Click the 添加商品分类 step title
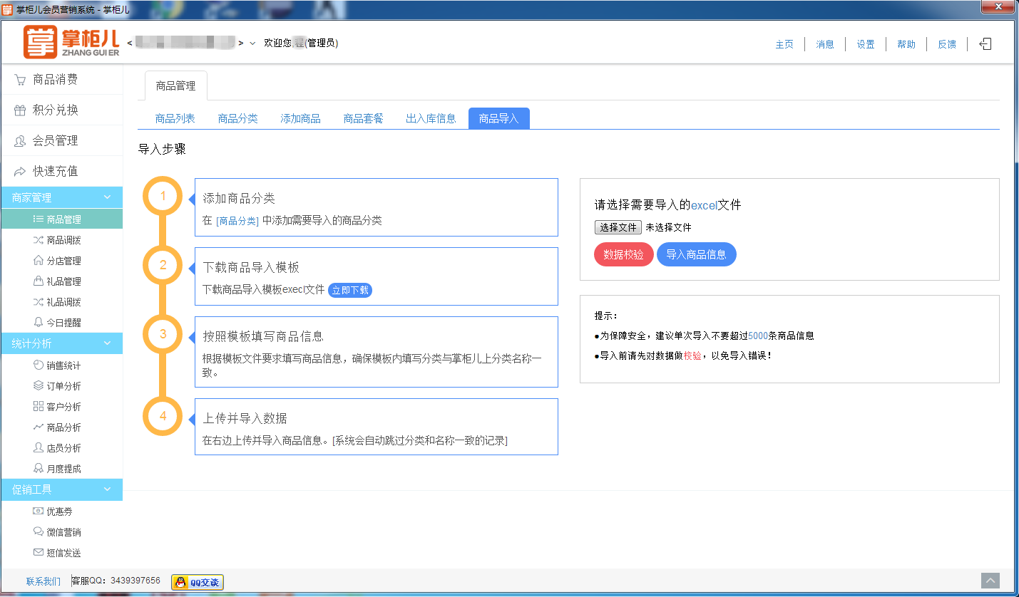The width and height of the screenshot is (1019, 597). tap(239, 198)
